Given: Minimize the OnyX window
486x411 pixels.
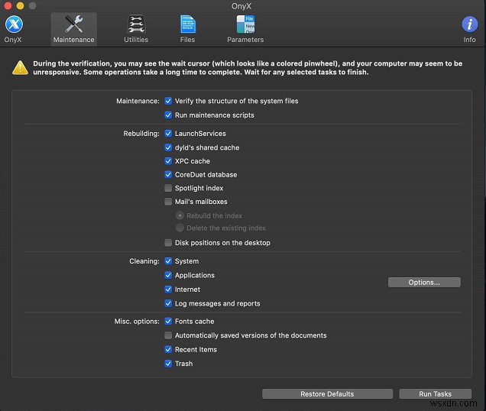Looking at the screenshot, I should point(20,5).
